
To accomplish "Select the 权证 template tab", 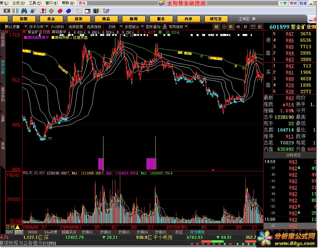I will point(179,232).
